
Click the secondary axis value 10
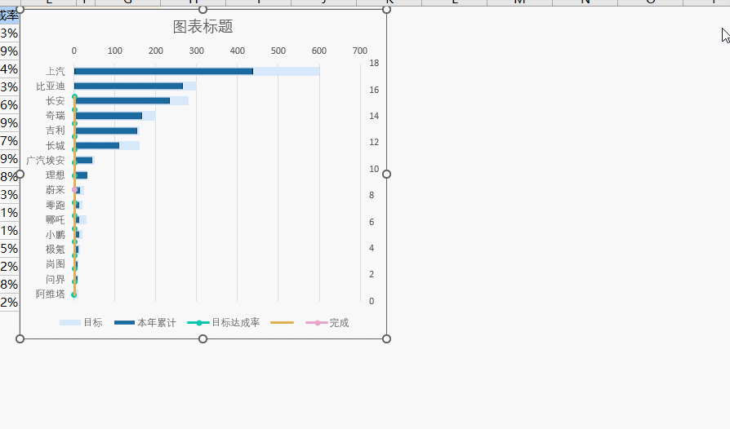374,169
